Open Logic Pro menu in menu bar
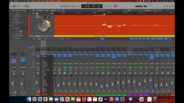This screenshot has height=103, width=184. (x=16, y=1)
